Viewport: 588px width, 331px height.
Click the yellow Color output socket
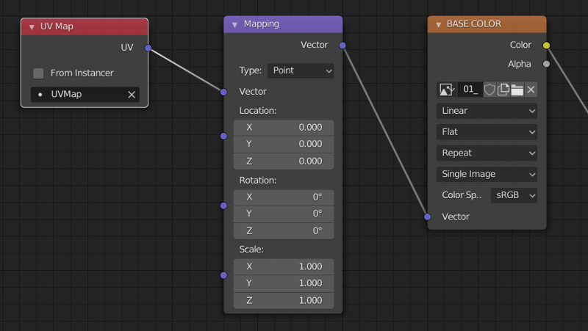[546, 45]
